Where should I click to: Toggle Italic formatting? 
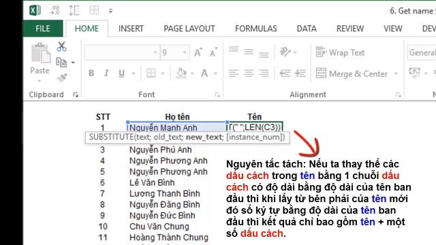(106, 73)
